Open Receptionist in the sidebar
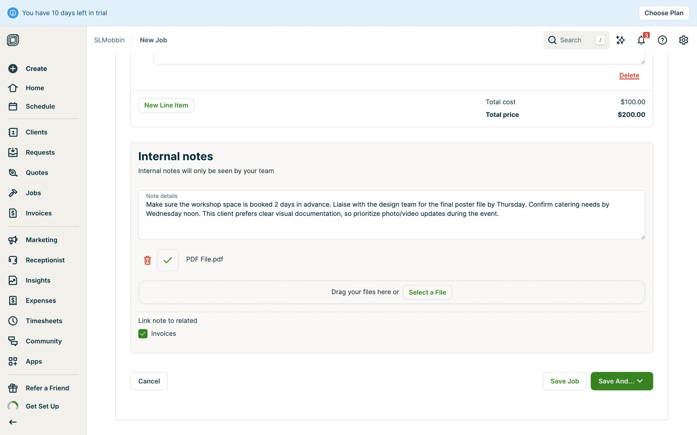The height and width of the screenshot is (435, 697). (x=45, y=260)
